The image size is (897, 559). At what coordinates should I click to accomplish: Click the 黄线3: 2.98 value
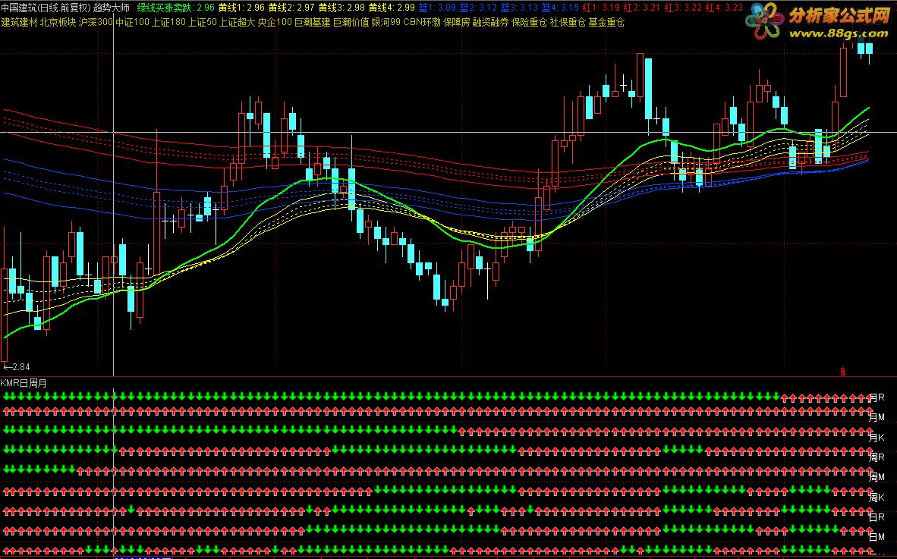(341, 8)
